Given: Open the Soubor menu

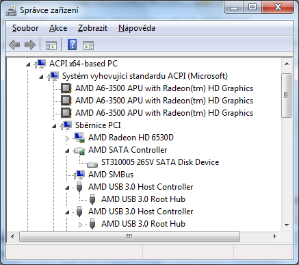Looking at the screenshot, I should (25, 28).
